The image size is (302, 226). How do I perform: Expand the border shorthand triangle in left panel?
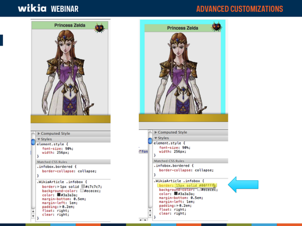point(59,186)
